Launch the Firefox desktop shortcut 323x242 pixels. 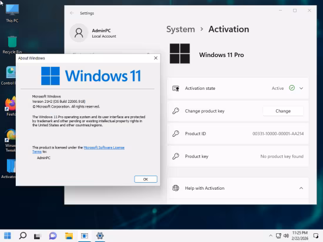point(11,106)
